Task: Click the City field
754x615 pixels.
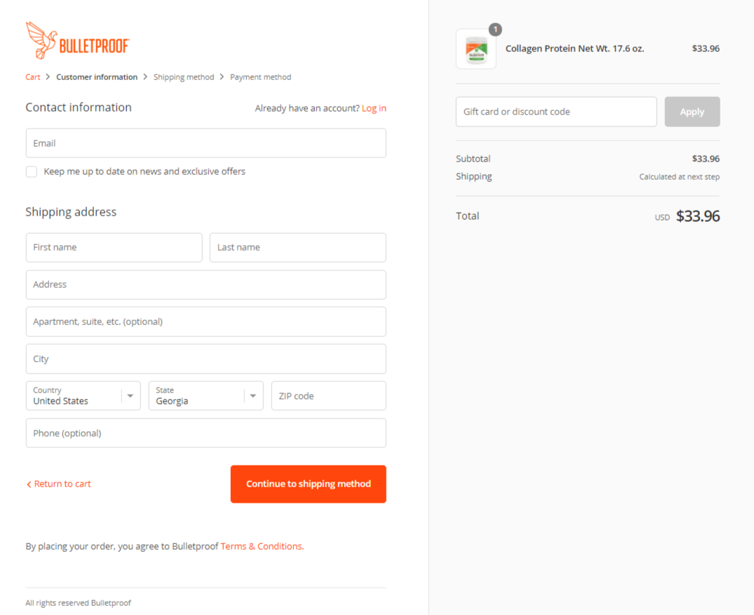Action: click(x=206, y=359)
